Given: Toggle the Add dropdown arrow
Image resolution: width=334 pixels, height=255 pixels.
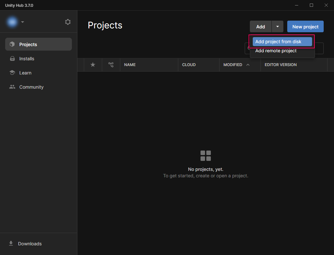Looking at the screenshot, I should click(x=277, y=27).
